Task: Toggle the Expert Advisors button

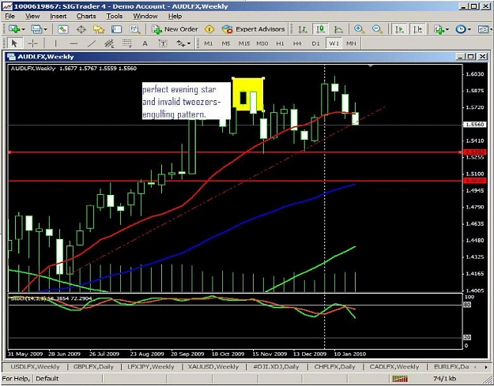Action: pyautogui.click(x=253, y=29)
